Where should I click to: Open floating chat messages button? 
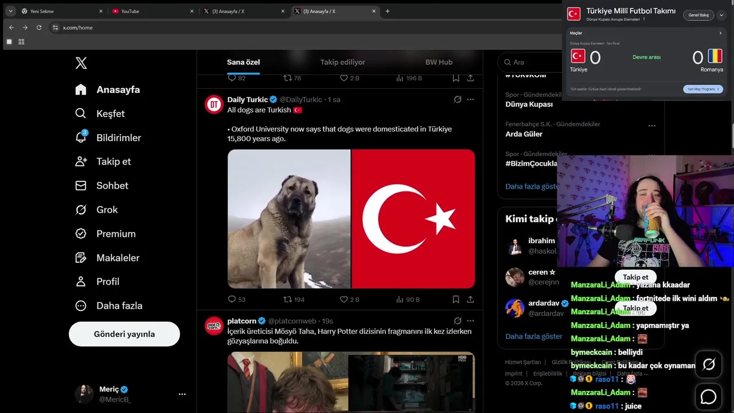[x=708, y=396]
